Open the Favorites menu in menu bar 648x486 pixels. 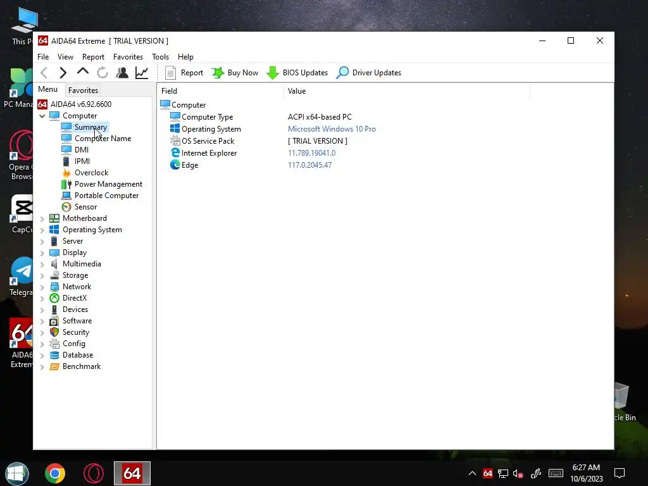click(128, 56)
